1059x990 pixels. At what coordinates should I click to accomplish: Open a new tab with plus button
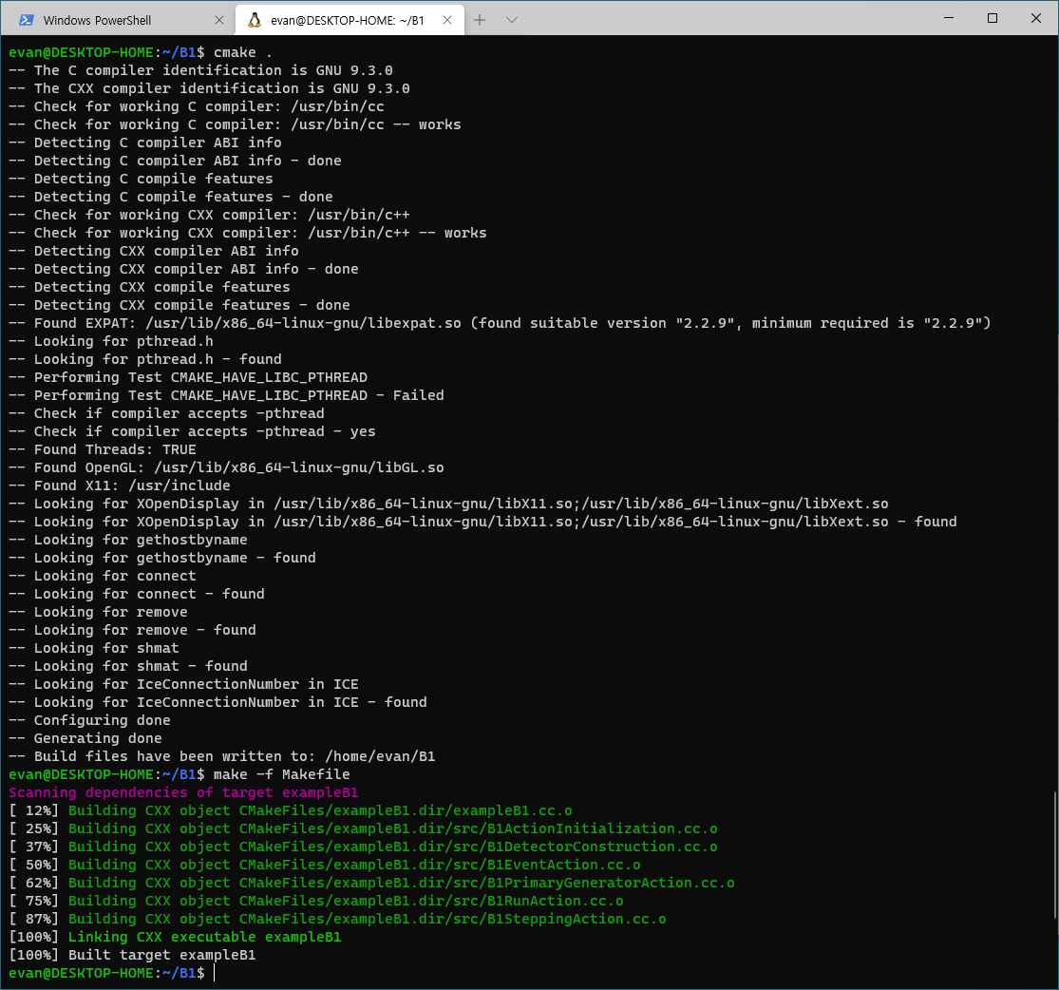(480, 20)
